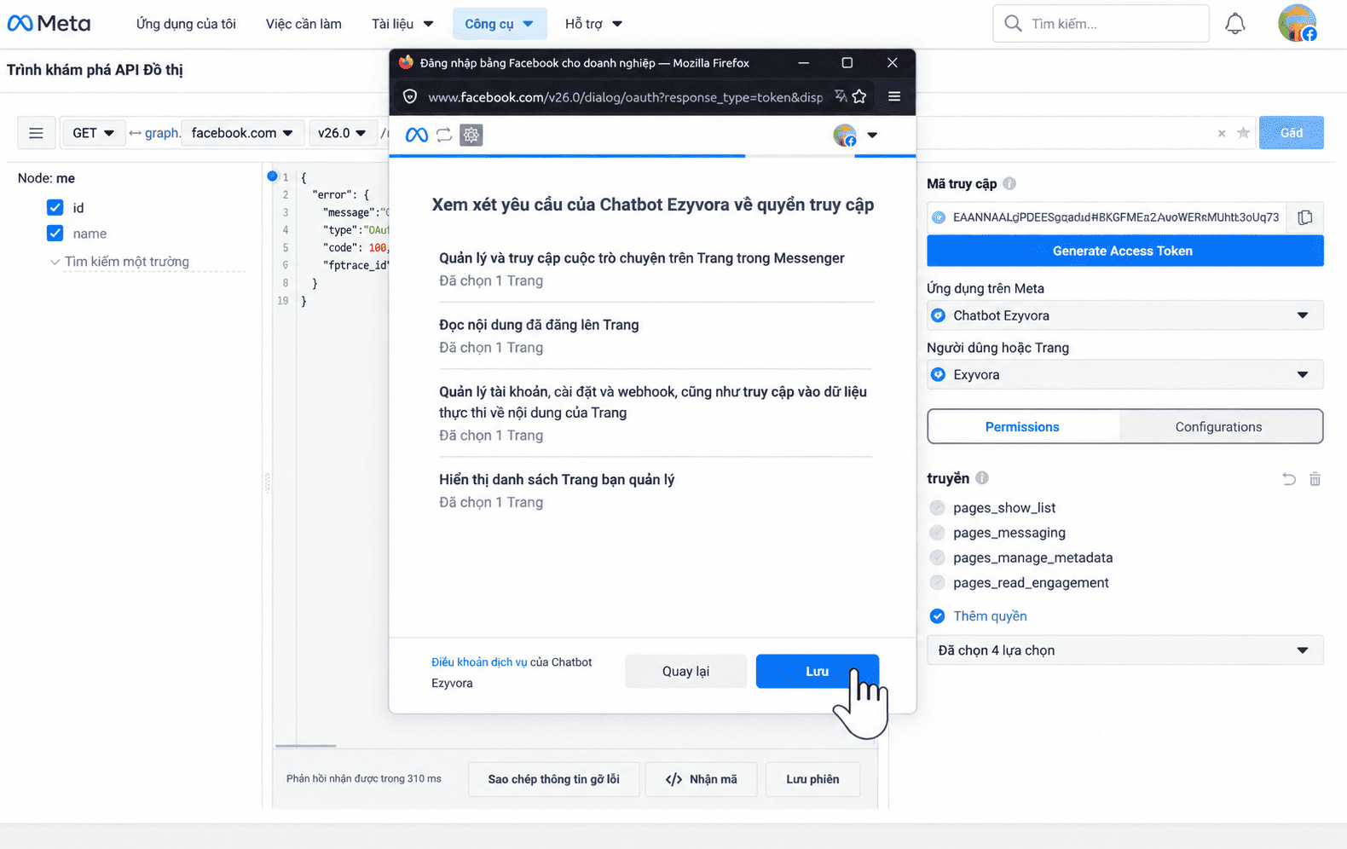The height and width of the screenshot is (849, 1347).
Task: Expand the Đã chọn 4 lựa chọn dropdown
Action: (x=1124, y=650)
